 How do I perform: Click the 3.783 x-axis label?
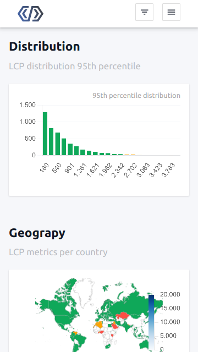click(169, 170)
